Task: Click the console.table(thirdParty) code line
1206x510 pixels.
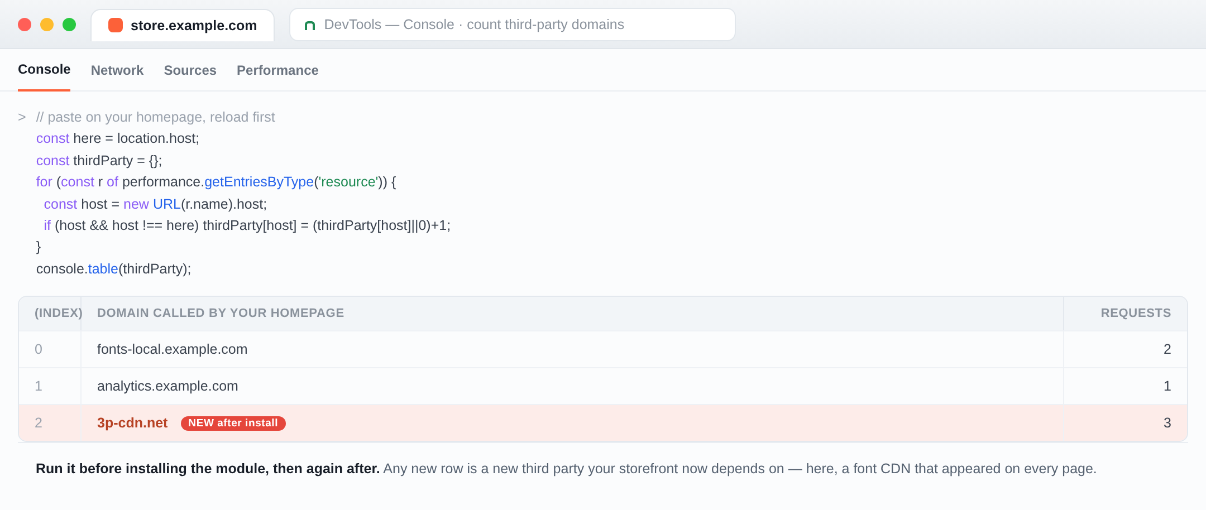Action: tap(113, 269)
